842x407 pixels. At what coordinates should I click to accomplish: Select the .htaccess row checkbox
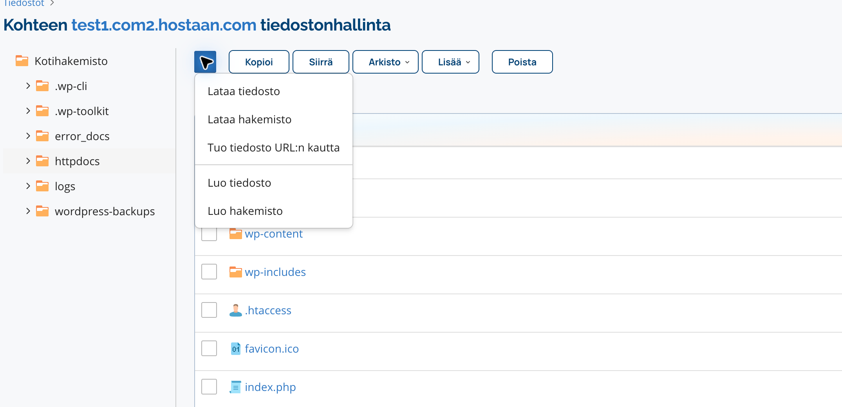[209, 310]
